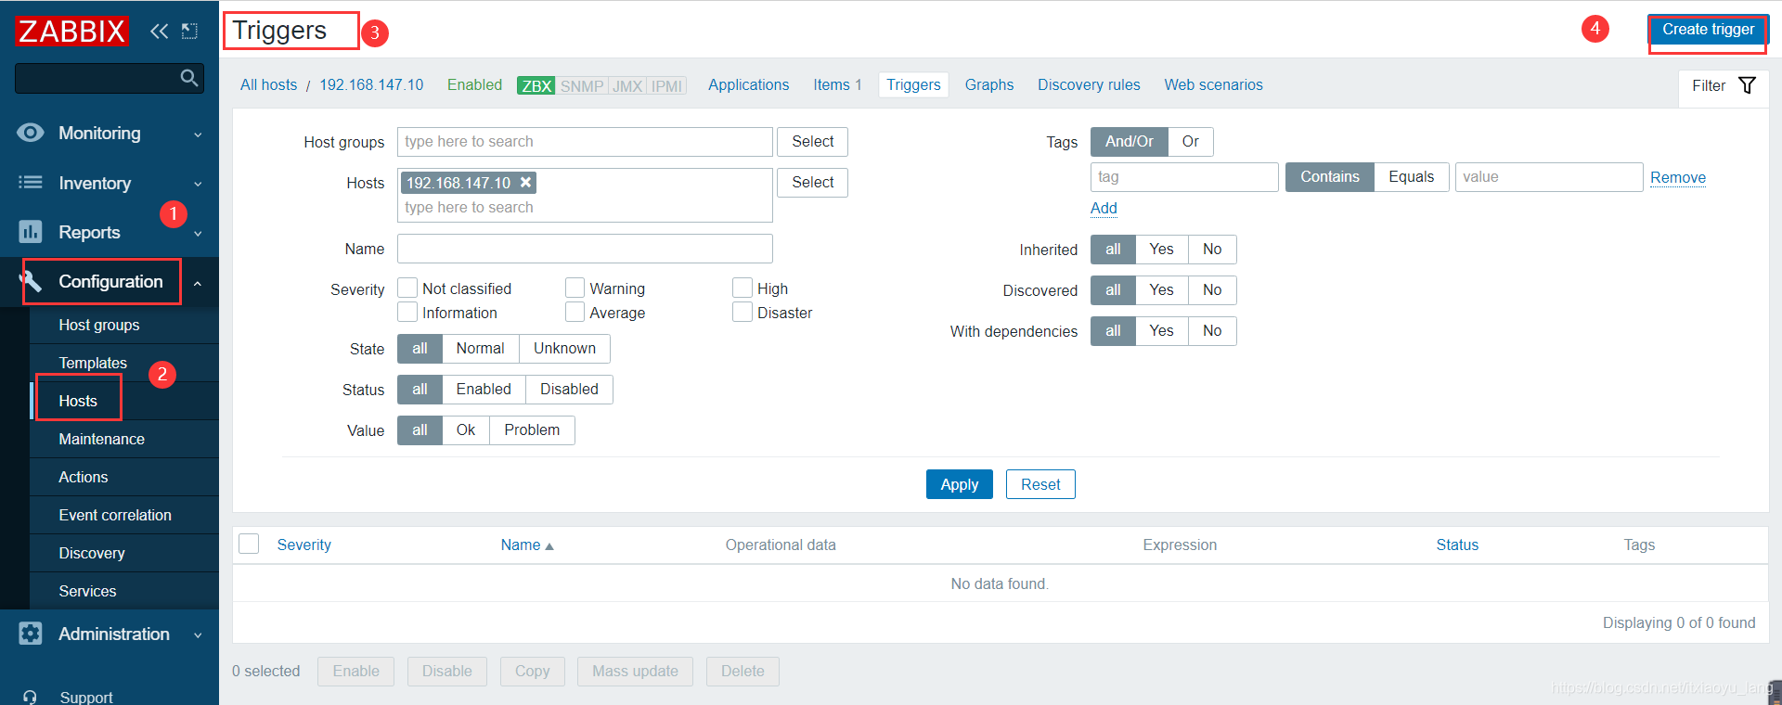Click Select next to Hosts

pyautogui.click(x=812, y=183)
